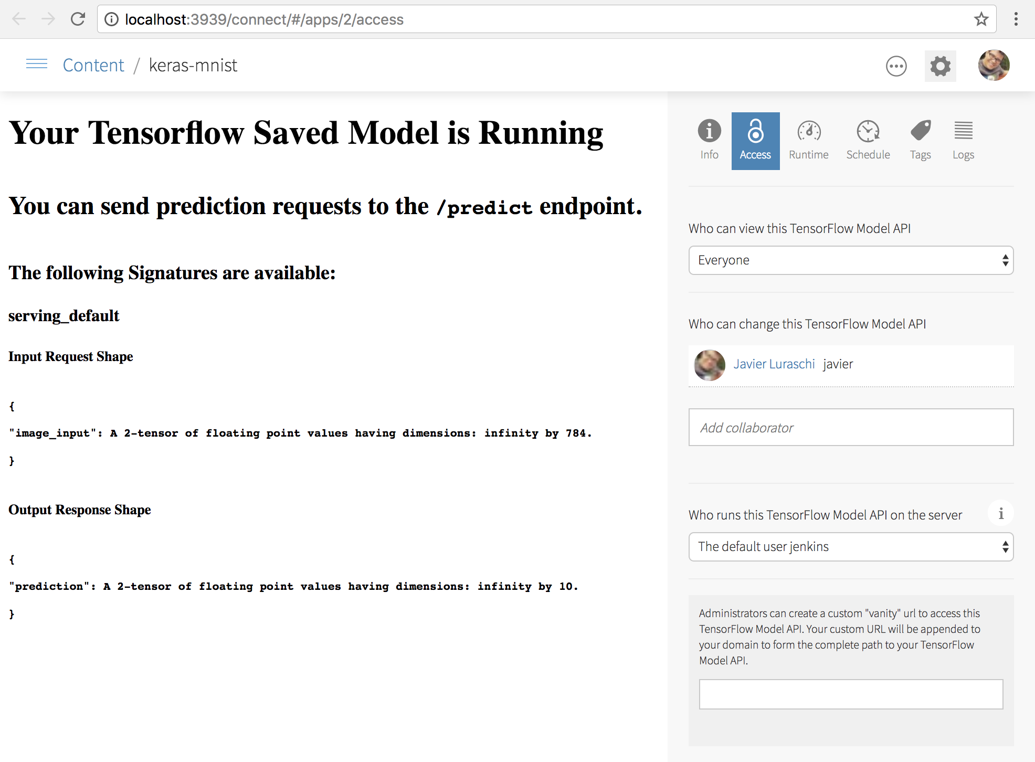Click the username 'javier' text
This screenshot has height=762, width=1035.
point(838,364)
